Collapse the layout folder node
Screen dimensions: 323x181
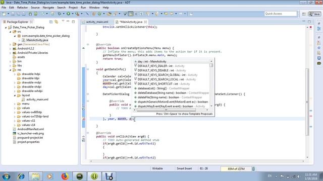[x=15, y=96]
